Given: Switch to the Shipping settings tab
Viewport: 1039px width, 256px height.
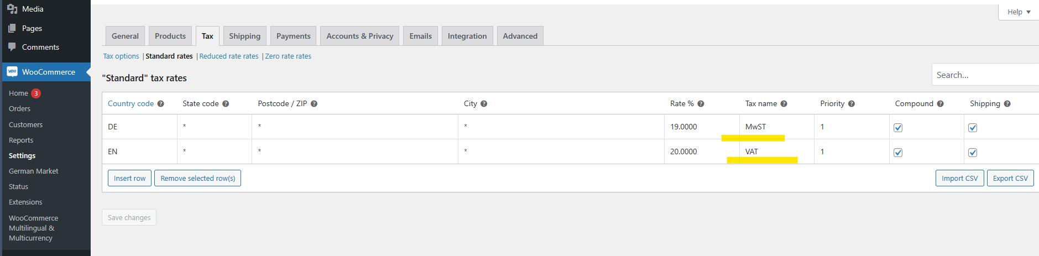Looking at the screenshot, I should click(x=244, y=36).
